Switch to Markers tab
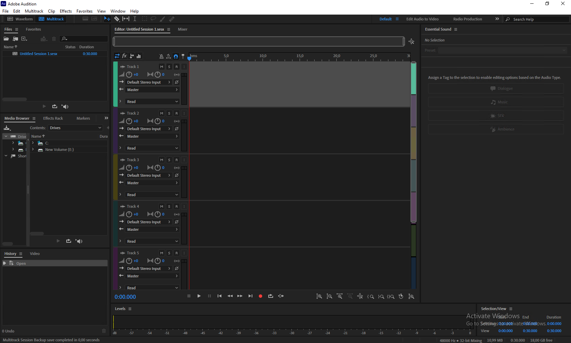Screen dimensions: 571x343 pos(83,118)
